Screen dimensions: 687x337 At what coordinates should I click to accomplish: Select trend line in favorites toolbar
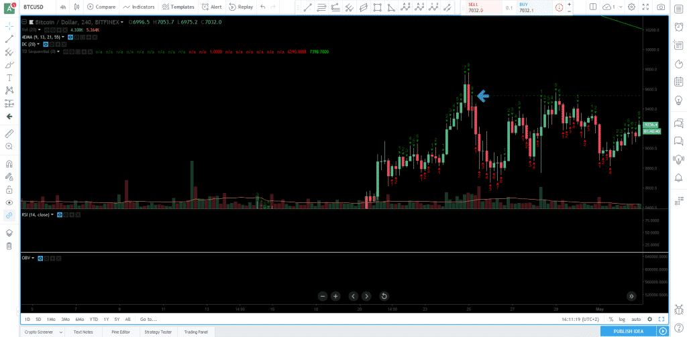click(x=309, y=7)
